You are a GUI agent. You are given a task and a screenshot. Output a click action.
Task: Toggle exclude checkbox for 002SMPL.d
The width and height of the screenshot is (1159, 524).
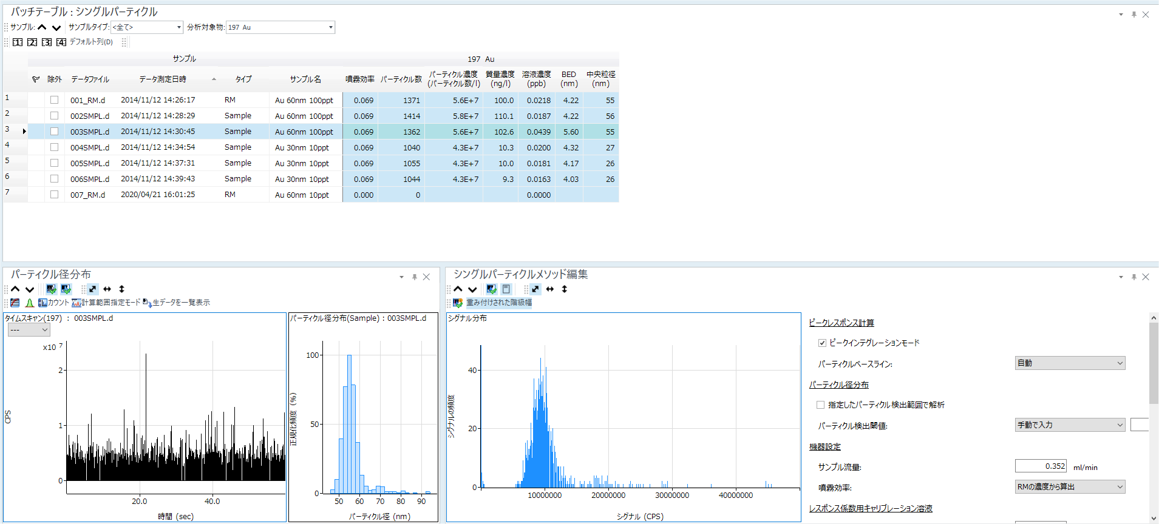coord(54,116)
